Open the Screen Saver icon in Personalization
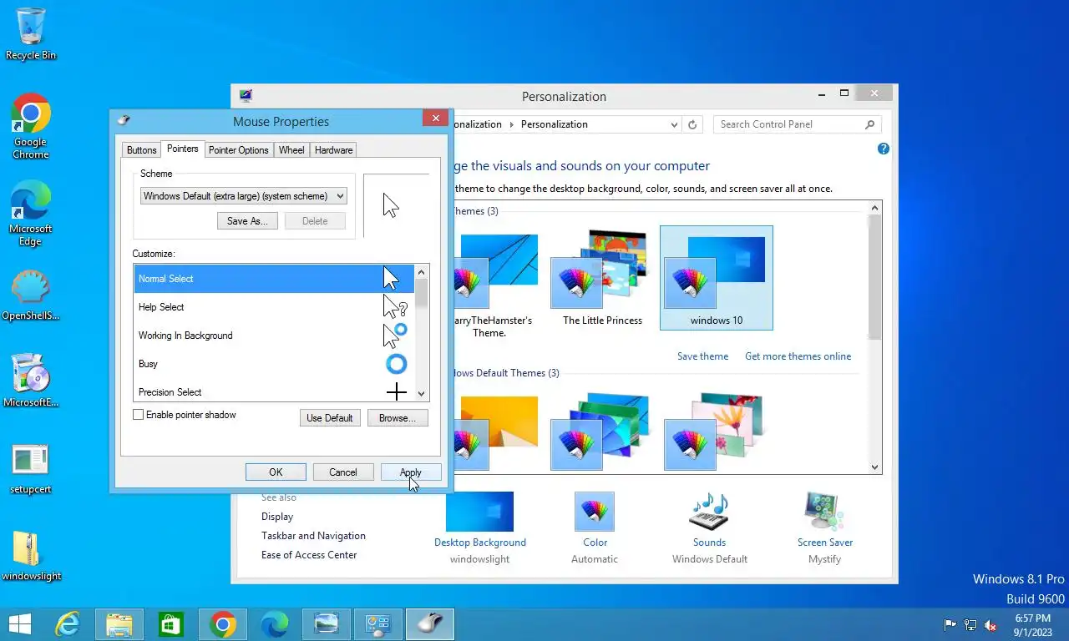The width and height of the screenshot is (1069, 641). [x=824, y=512]
